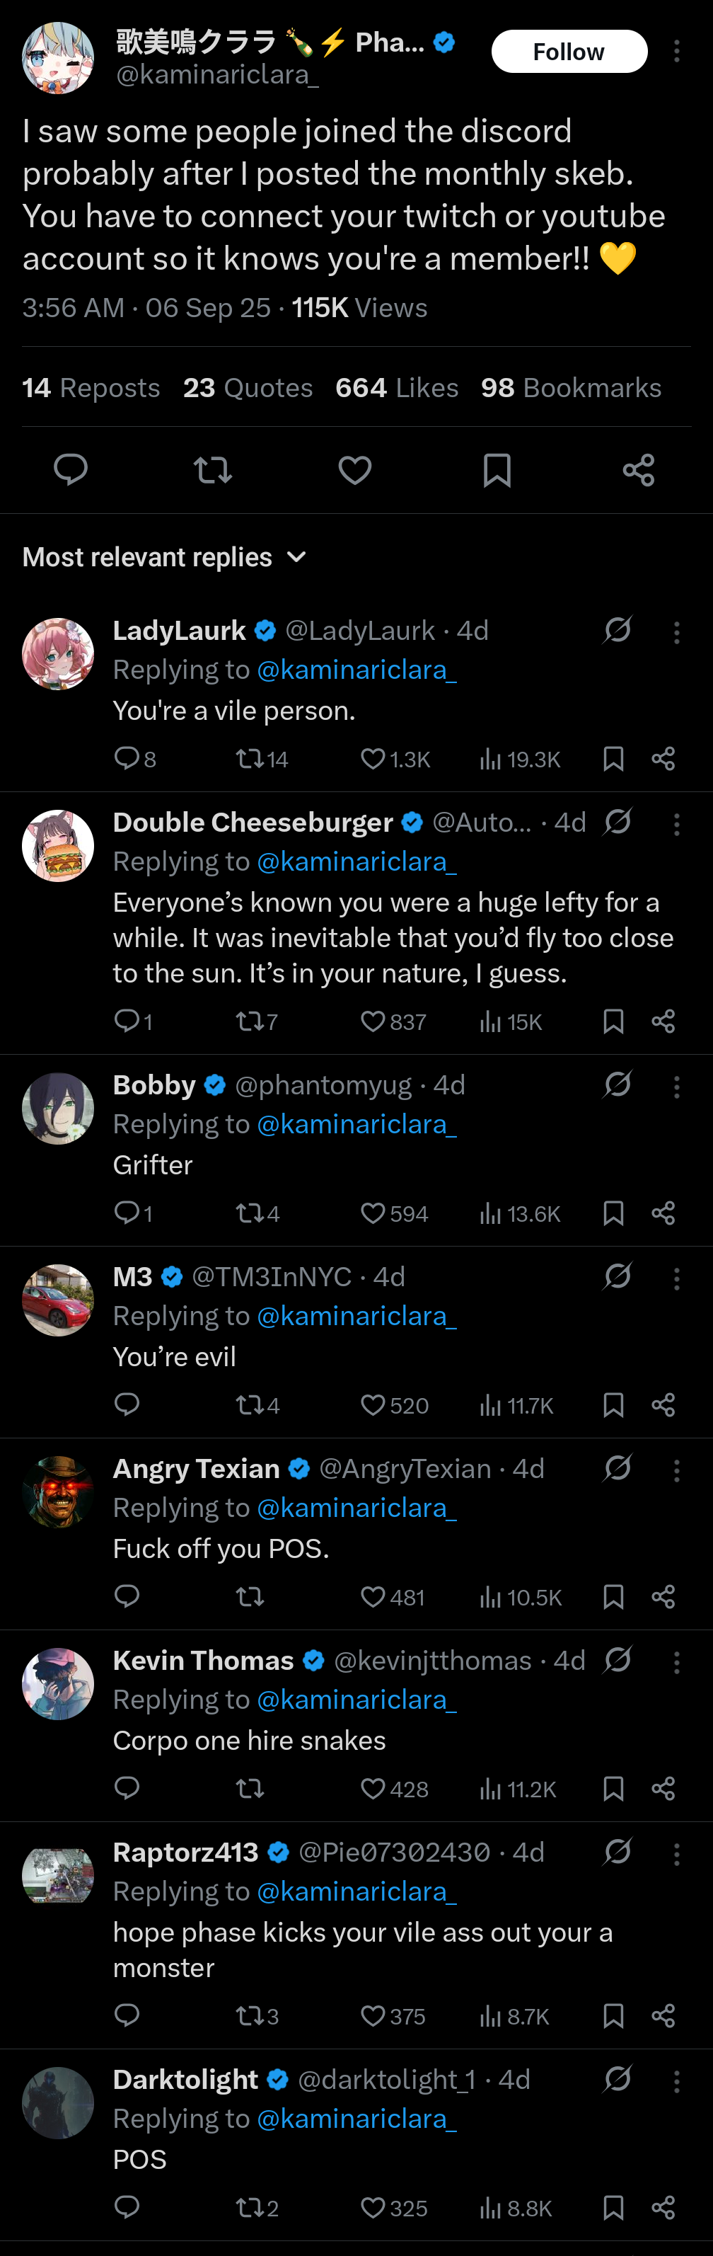Screen dimensions: 713x2256
Task: Click the Grok icon on Bobby's reply
Action: pos(618,1084)
